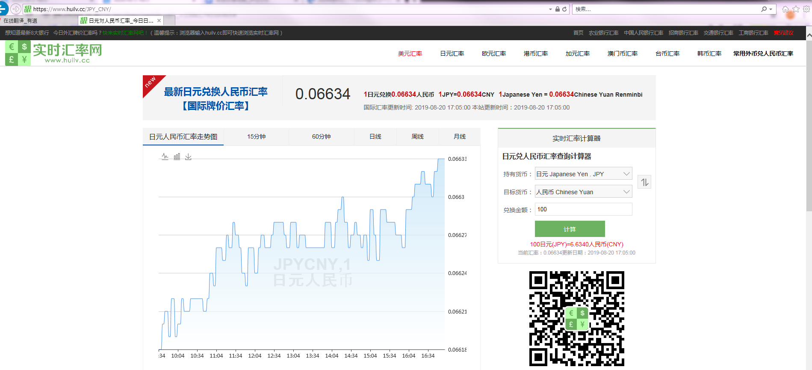Click the 100日元(JPY)=6.6340人民币(CNY) result
Image resolution: width=812 pixels, height=370 pixels.
pyautogui.click(x=576, y=244)
